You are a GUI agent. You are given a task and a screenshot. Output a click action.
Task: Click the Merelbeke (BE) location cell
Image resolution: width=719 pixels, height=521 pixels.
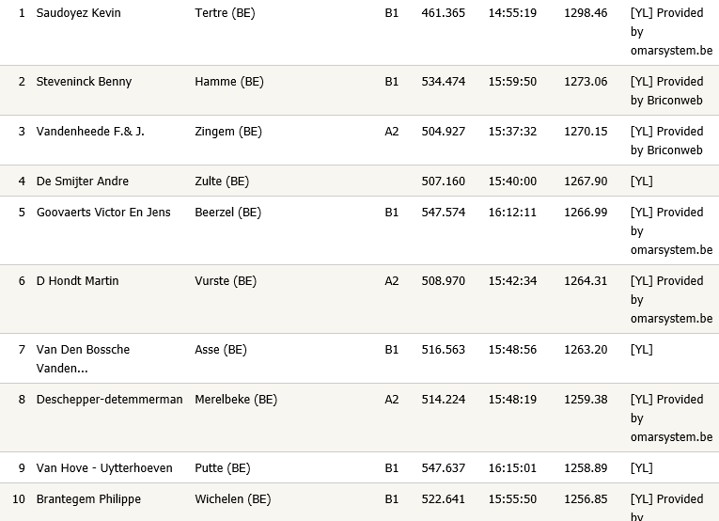click(236, 400)
